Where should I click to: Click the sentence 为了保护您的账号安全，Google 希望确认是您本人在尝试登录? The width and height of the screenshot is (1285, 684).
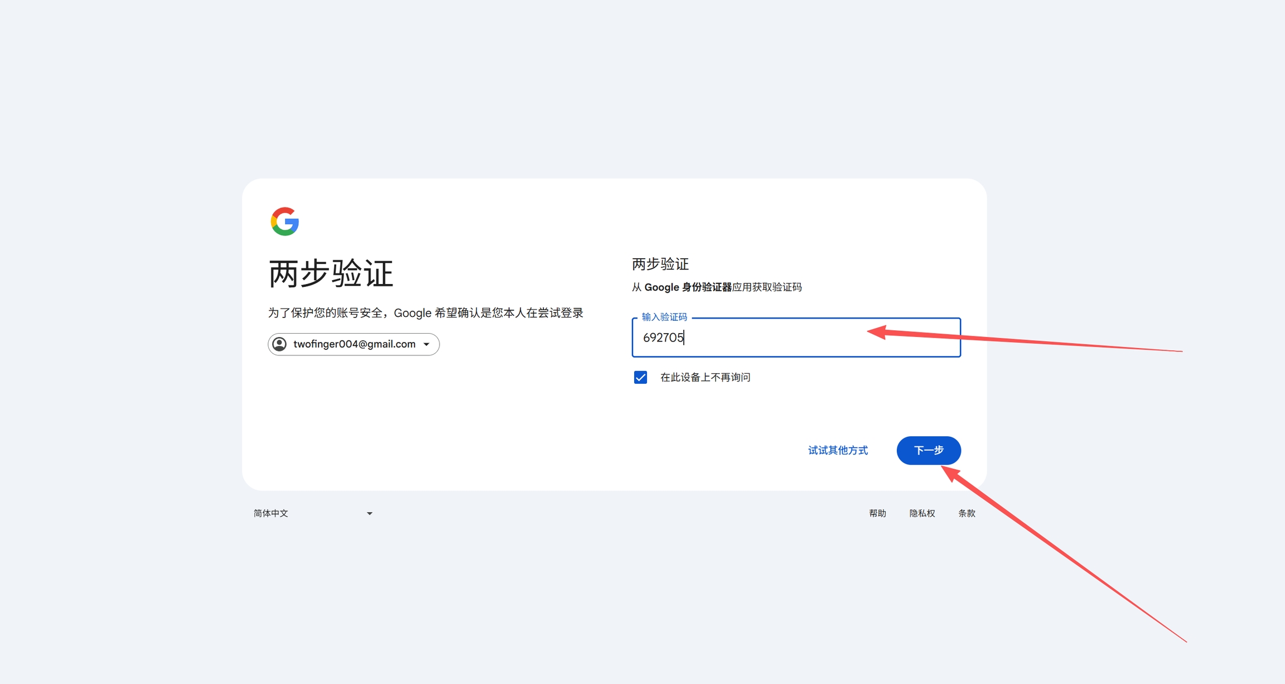coord(426,313)
